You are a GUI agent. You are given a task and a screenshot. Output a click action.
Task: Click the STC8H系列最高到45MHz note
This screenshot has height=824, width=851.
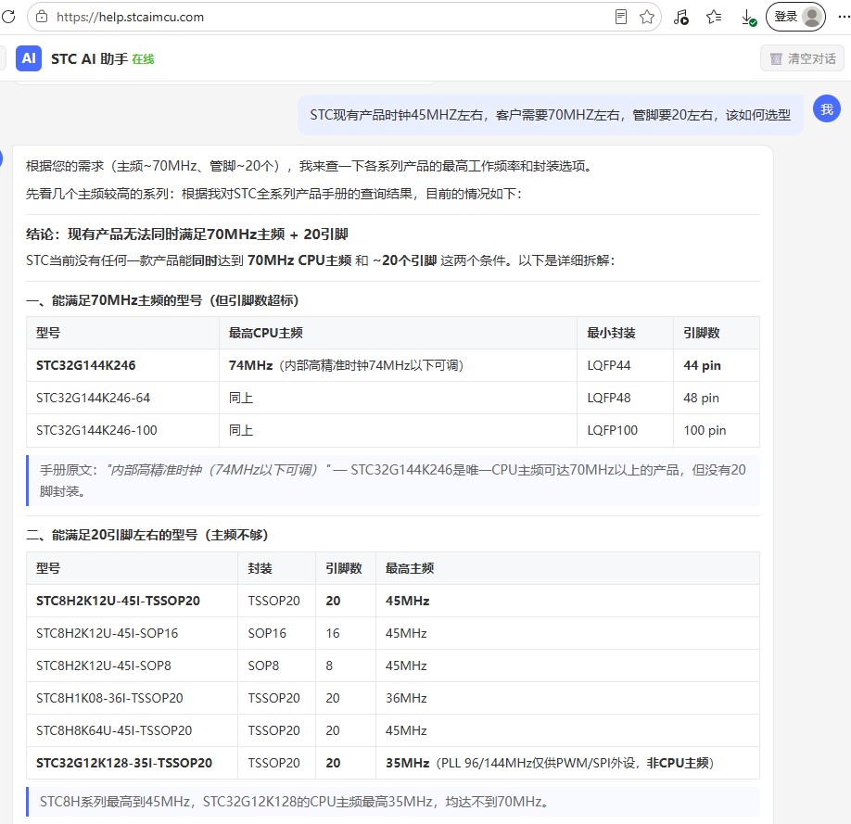point(393,802)
